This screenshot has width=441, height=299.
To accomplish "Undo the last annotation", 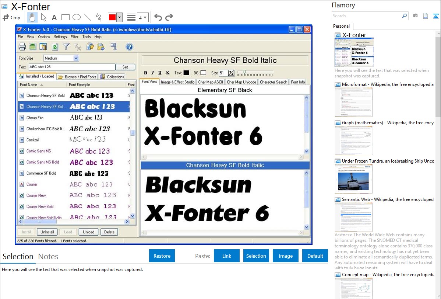I will tap(158, 17).
